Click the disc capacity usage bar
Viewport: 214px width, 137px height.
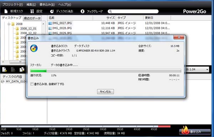[x=86, y=126]
